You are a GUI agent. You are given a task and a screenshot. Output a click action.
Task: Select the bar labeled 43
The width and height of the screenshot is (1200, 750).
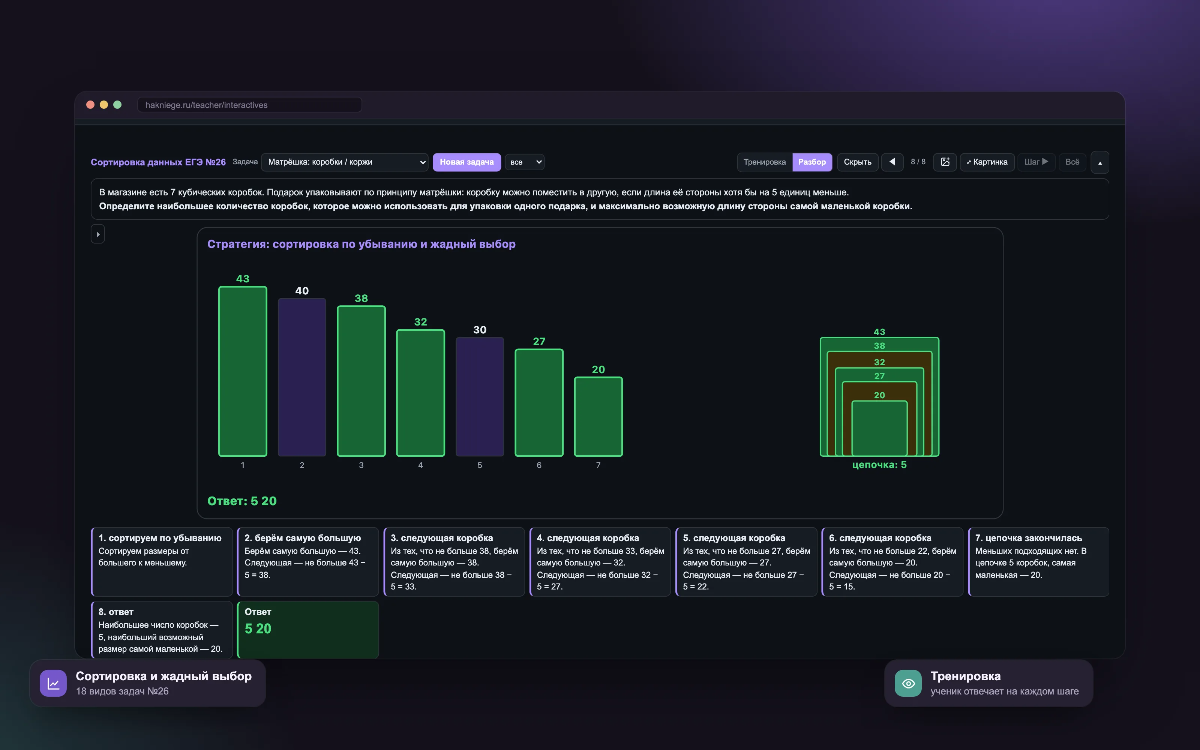tap(243, 371)
